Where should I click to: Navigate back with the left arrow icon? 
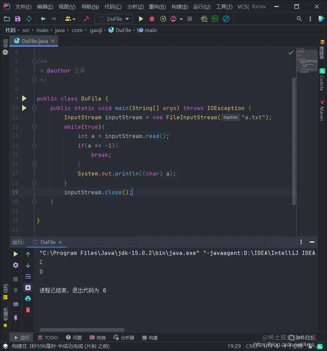click(43, 19)
